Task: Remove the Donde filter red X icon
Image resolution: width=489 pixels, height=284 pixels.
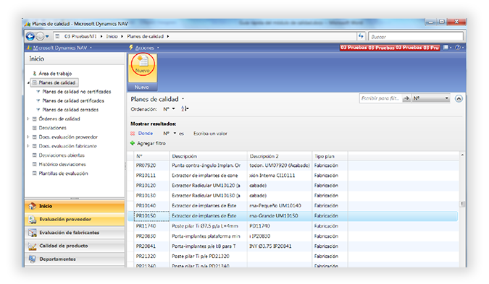Action: tap(133, 134)
